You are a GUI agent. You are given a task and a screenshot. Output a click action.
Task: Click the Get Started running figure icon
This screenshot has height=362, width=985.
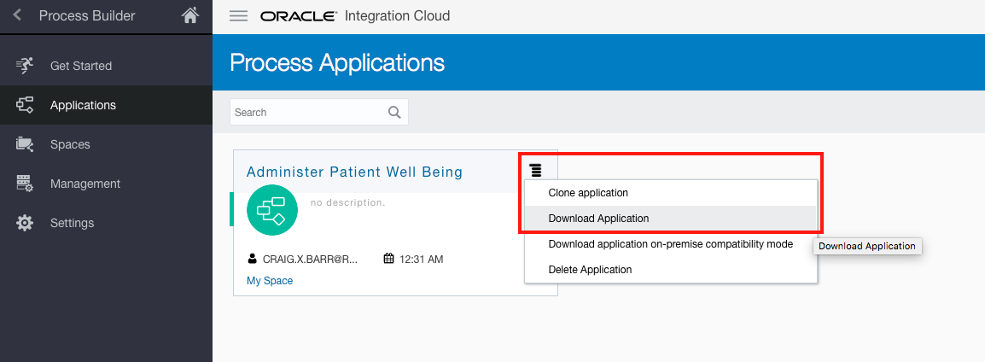coord(25,66)
